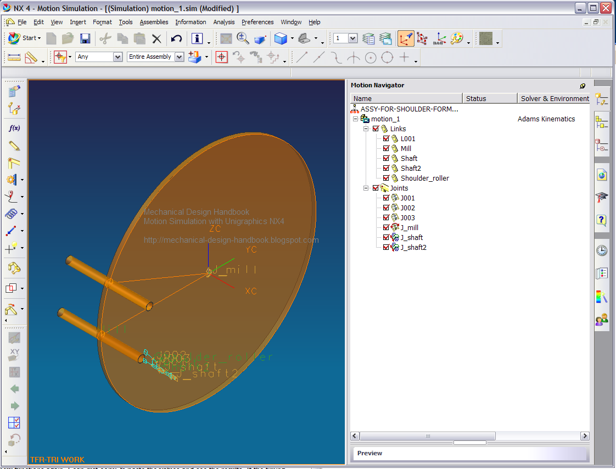
Task: Toggle the J_shaft2 joint checkbox
Action: pos(386,247)
